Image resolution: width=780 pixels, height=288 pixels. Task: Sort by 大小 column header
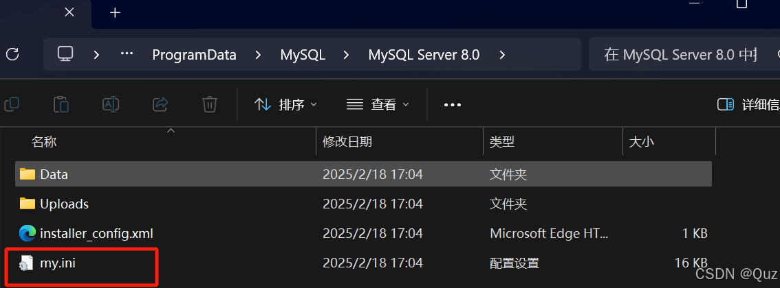coord(641,142)
